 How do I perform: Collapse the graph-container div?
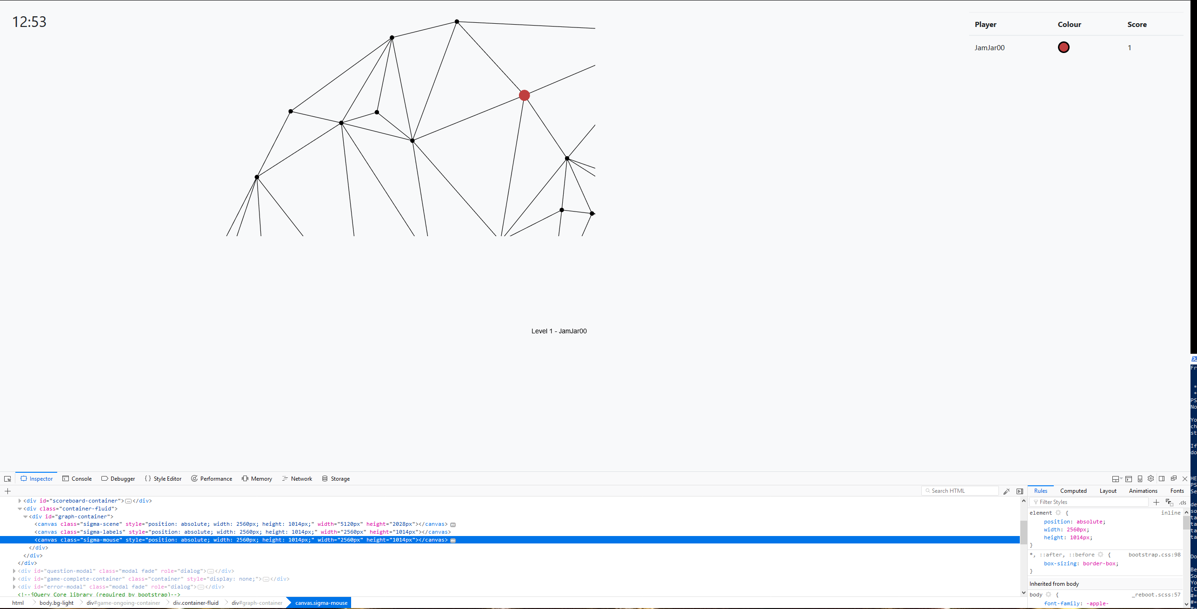pos(26,516)
